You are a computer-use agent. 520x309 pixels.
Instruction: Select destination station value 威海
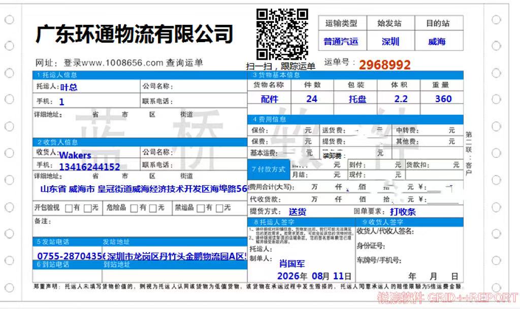coord(437,42)
